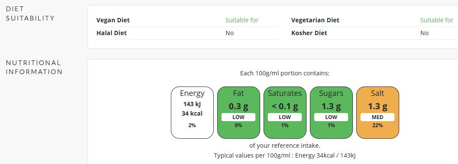Click the Vegan Diet label

pos(113,20)
